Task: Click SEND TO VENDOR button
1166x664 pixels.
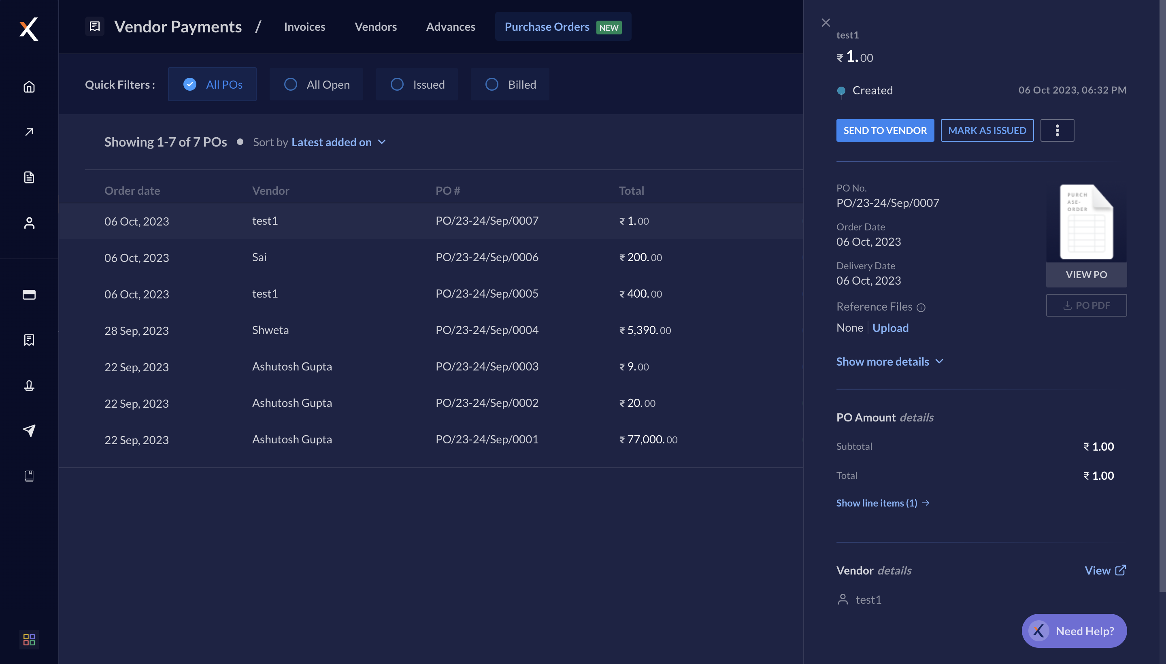Action: point(885,130)
